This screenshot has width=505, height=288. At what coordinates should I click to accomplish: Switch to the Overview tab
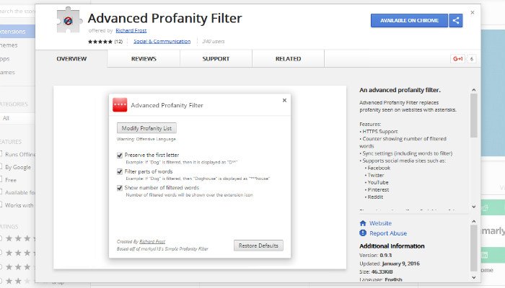(x=71, y=59)
